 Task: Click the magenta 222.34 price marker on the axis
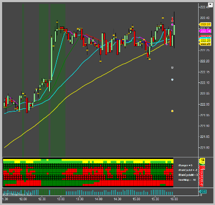point(205,31)
